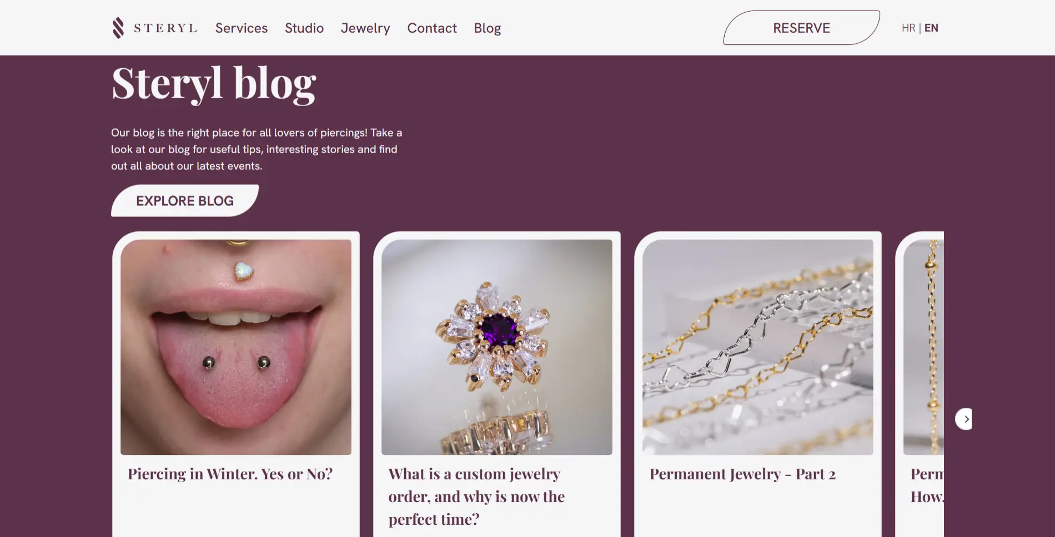Image resolution: width=1055 pixels, height=537 pixels.
Task: Click the EXPLORE BLOG button
Action: tap(185, 201)
